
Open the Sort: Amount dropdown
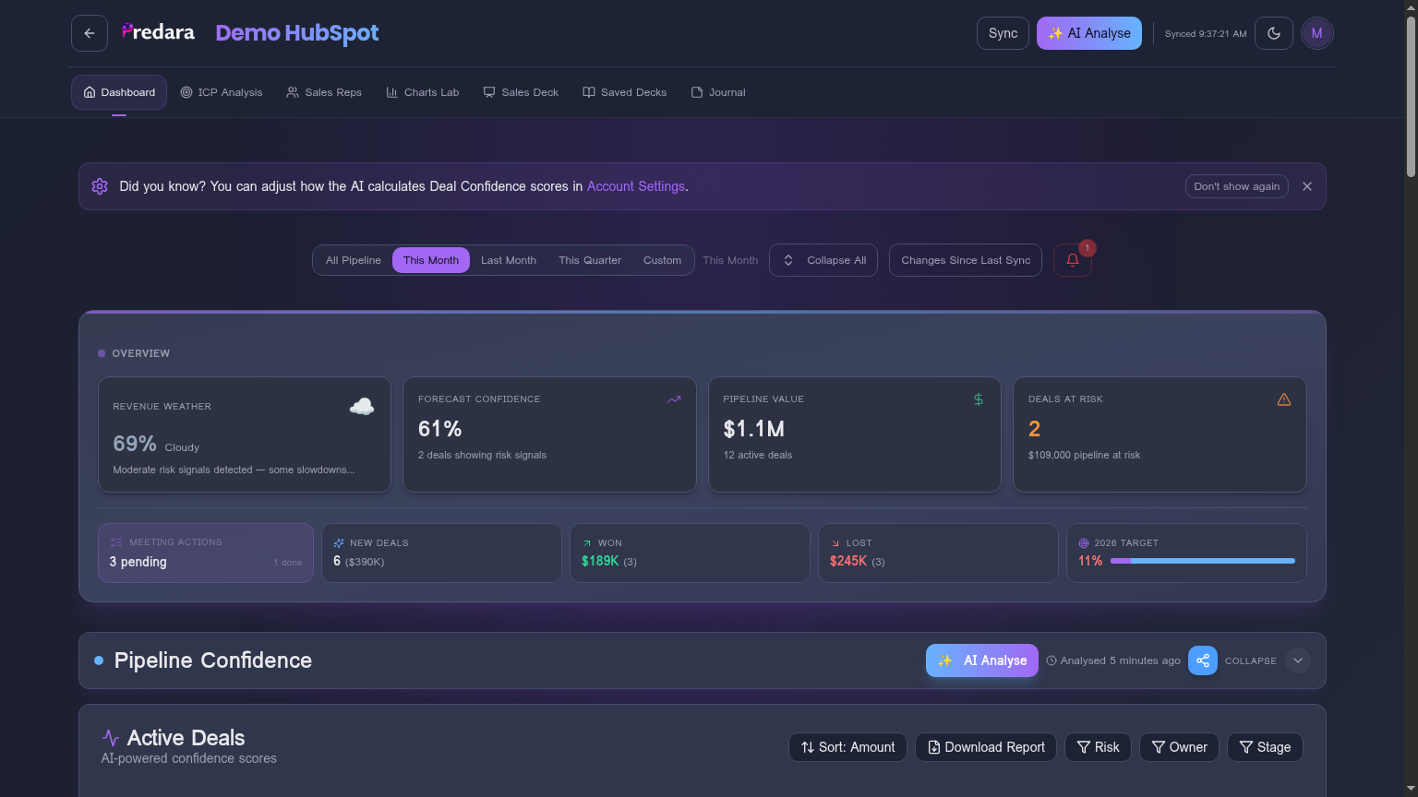pos(847,747)
